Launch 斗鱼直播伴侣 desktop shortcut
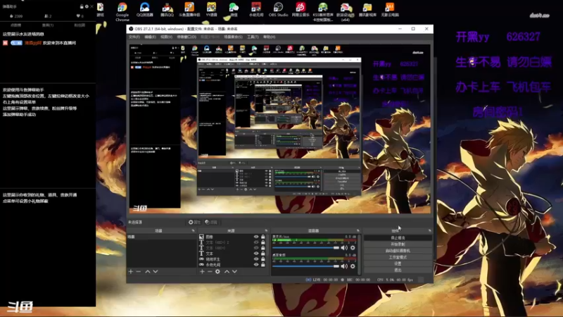The width and height of the screenshot is (563, 317). coord(189,10)
